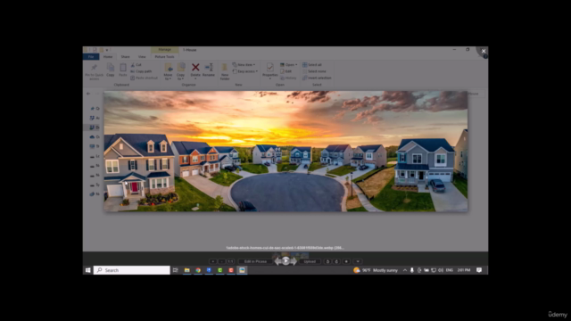The width and height of the screenshot is (571, 321).
Task: Open the viewer toolbar's dropdown arrow menu
Action: pos(358,261)
